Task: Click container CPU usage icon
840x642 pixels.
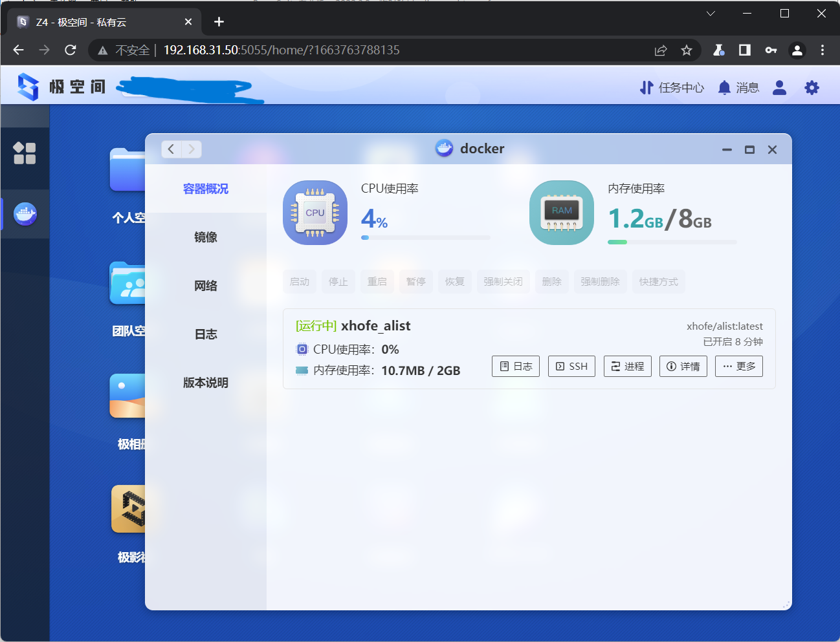Action: coord(302,349)
